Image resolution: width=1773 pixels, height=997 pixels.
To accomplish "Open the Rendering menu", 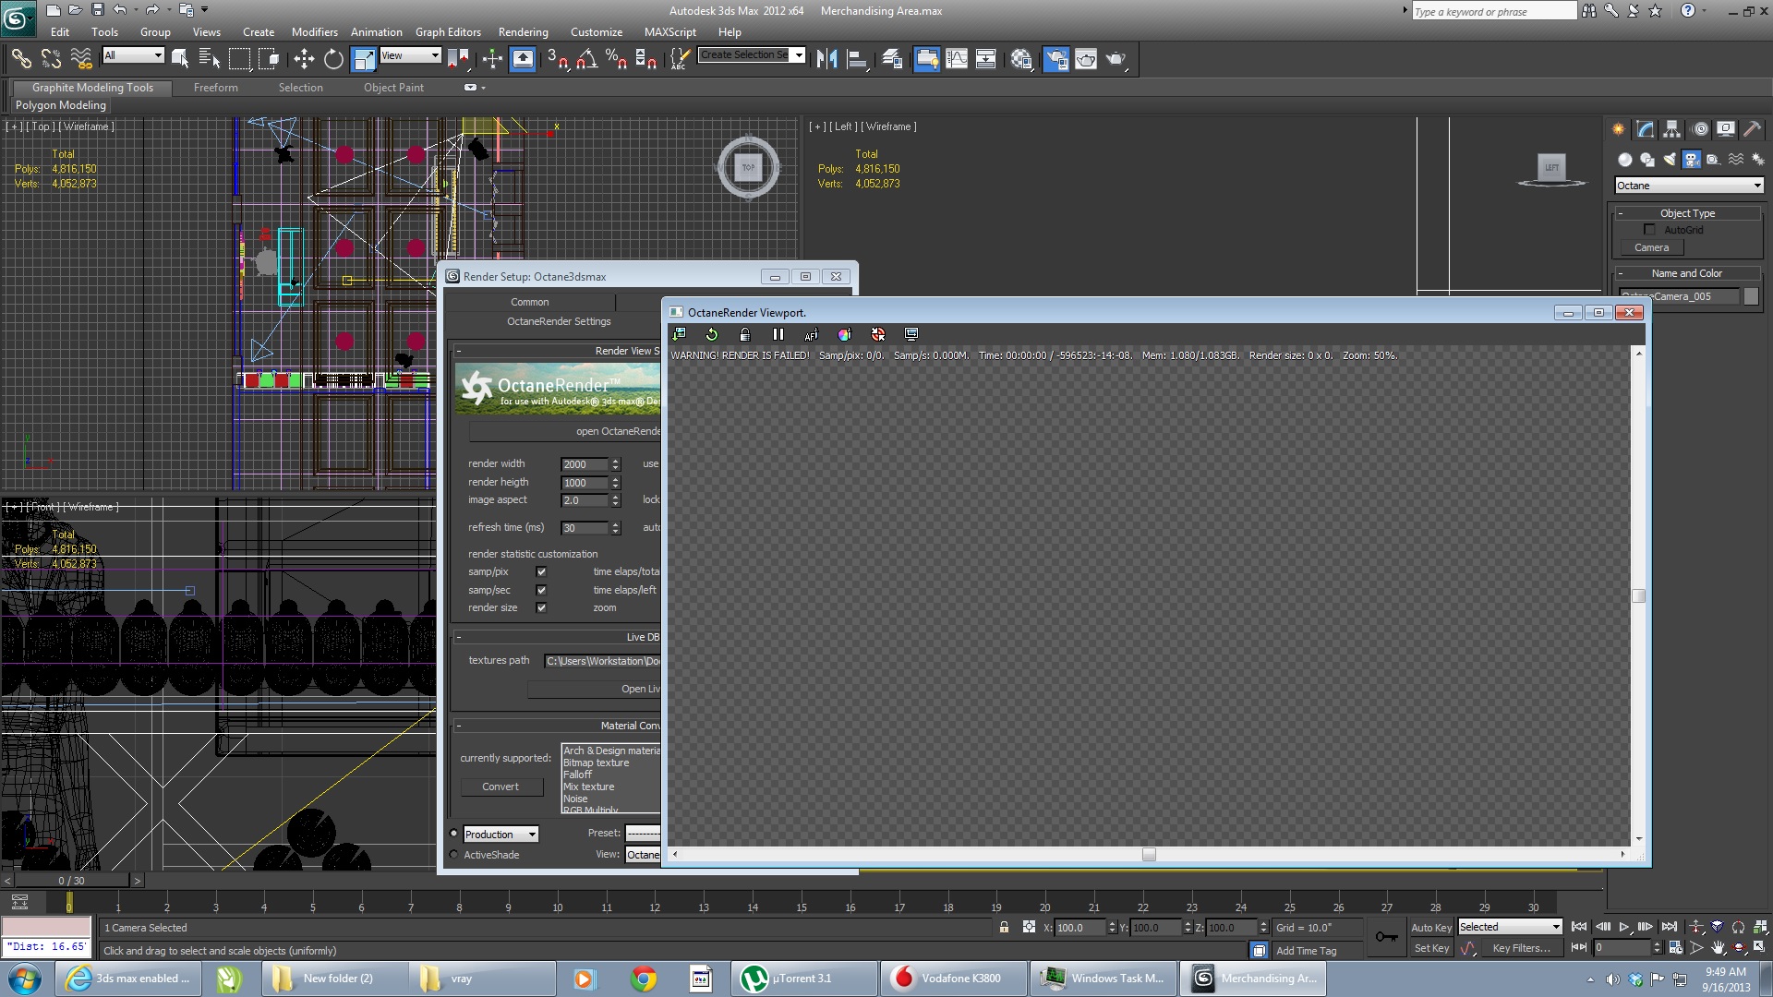I will pyautogui.click(x=523, y=31).
